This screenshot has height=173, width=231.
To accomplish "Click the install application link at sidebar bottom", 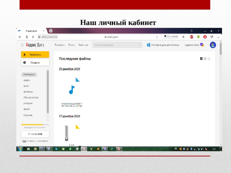I will [35, 141].
